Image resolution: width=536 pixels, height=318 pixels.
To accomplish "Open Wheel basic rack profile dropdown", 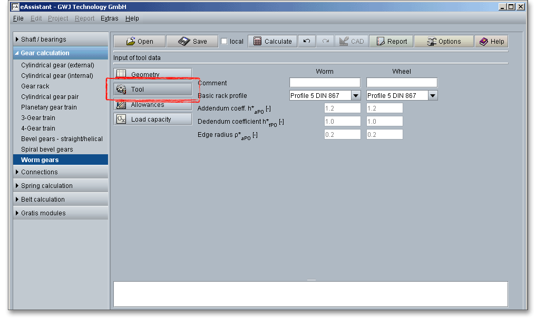I will pyautogui.click(x=433, y=96).
